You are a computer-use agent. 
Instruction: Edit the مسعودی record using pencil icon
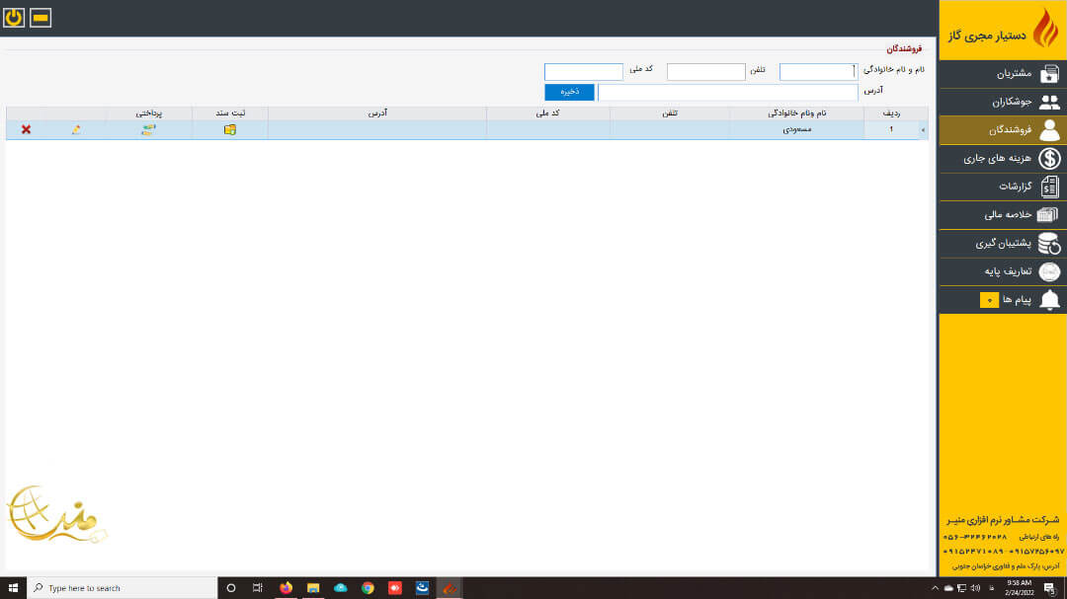(x=78, y=128)
